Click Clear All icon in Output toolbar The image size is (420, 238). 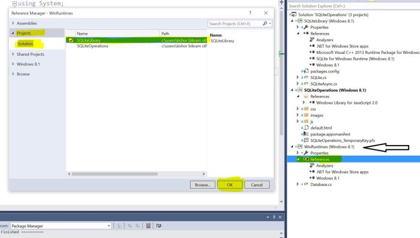pos(148,225)
